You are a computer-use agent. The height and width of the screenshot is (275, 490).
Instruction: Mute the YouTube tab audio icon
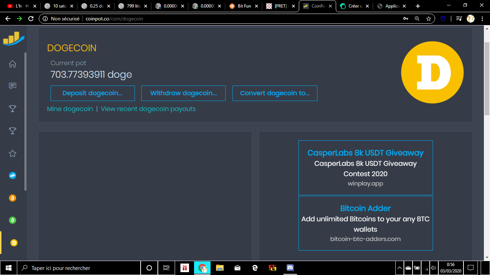pos(28,6)
